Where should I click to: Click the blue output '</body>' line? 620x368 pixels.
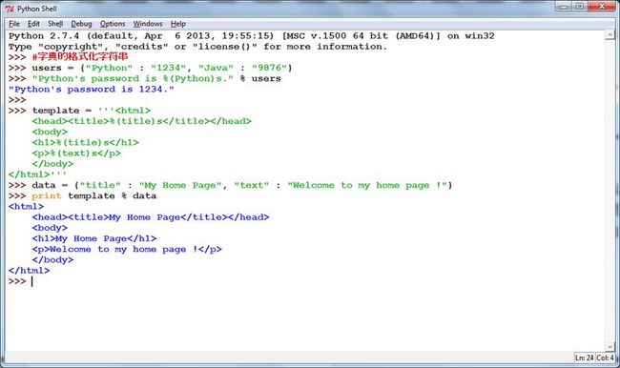53,260
